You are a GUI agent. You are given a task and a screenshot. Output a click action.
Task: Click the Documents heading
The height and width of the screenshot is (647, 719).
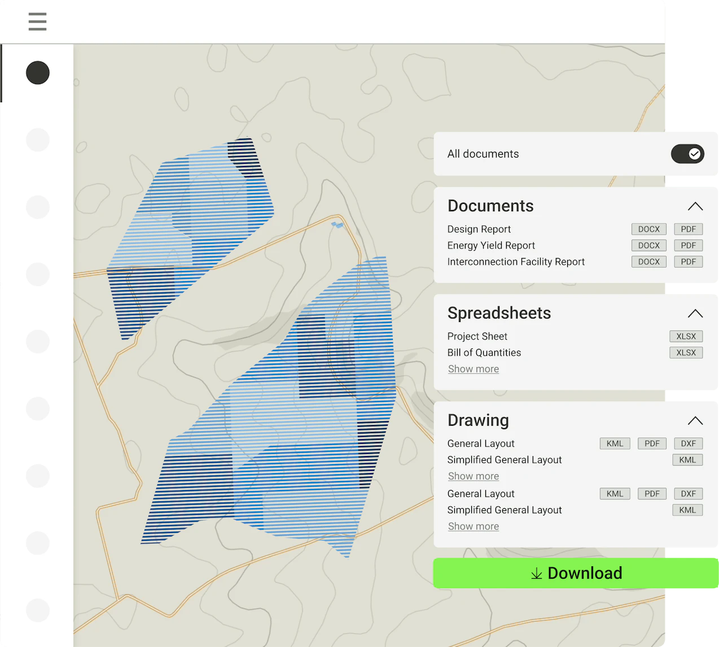pyautogui.click(x=490, y=206)
